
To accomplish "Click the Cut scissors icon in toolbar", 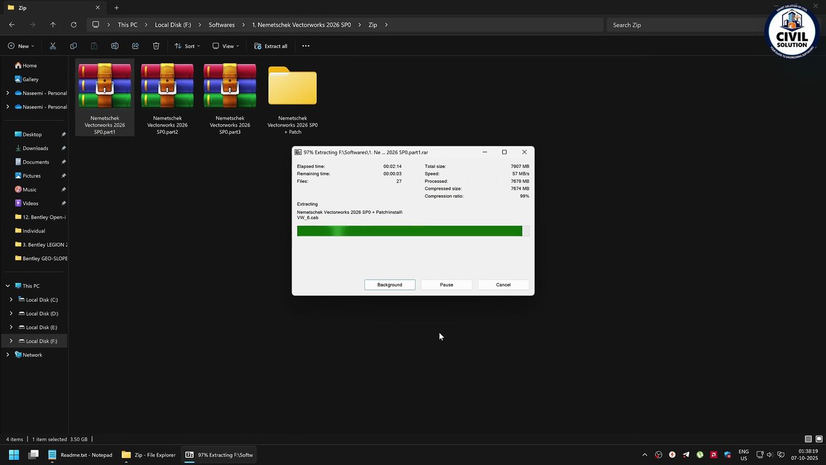I will (53, 46).
